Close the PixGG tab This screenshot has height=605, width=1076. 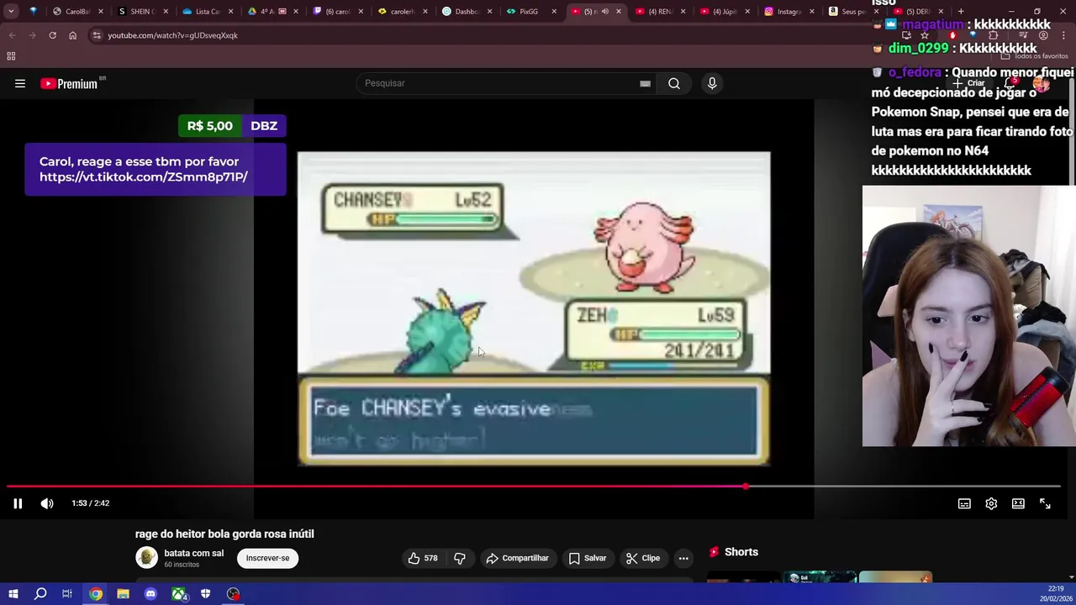click(x=555, y=12)
